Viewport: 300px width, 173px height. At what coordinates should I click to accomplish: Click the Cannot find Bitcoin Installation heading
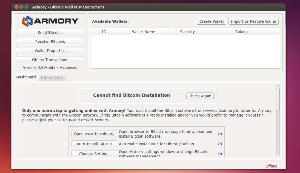point(132,95)
